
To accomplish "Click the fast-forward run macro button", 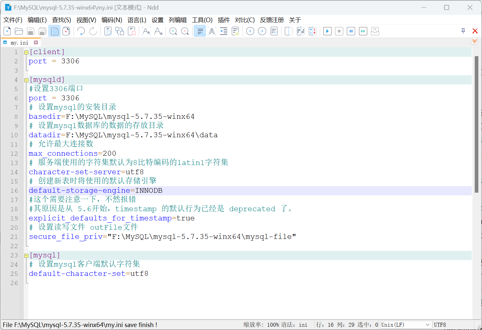I will coord(363,31).
